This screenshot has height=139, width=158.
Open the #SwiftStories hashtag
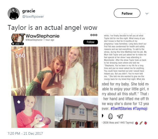click(x=121, y=109)
